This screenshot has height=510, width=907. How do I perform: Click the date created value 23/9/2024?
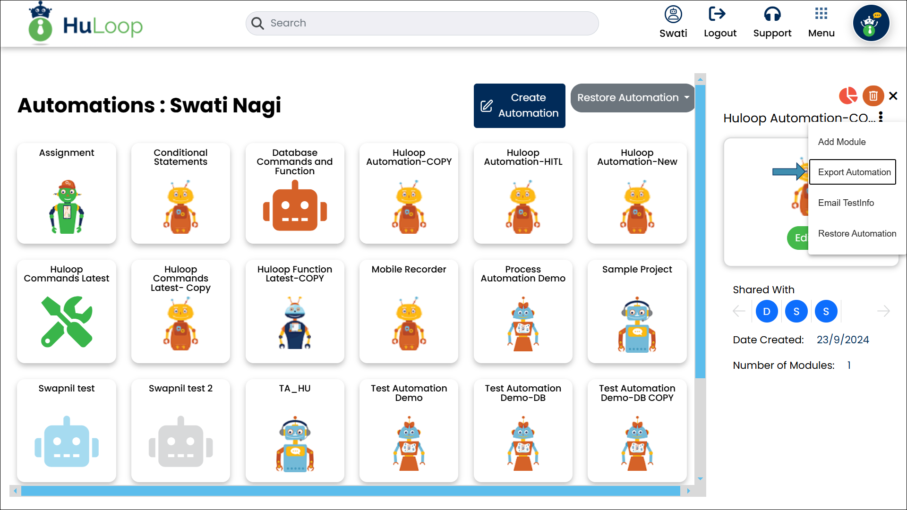(843, 340)
